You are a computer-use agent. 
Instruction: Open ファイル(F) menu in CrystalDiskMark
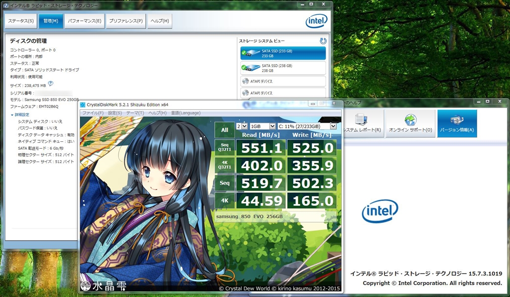pyautogui.click(x=93, y=113)
